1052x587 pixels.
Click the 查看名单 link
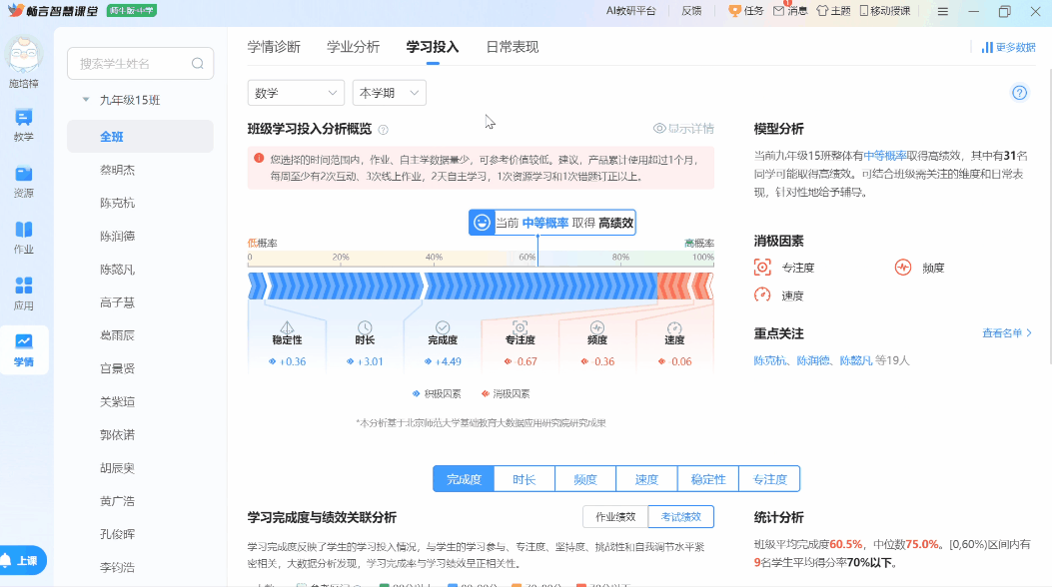pyautogui.click(x=1006, y=333)
